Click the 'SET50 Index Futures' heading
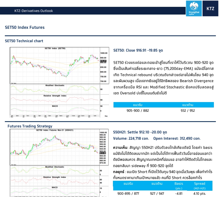 (25, 27)
